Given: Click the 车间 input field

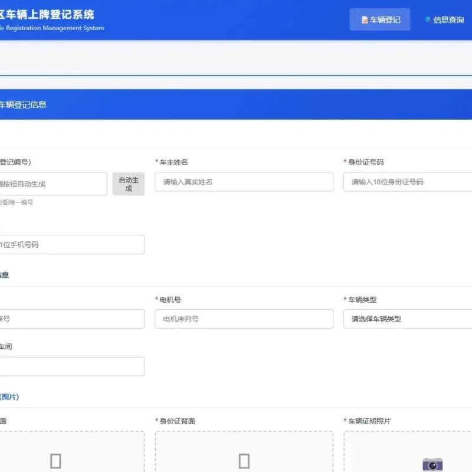Looking at the screenshot, I should [72, 366].
